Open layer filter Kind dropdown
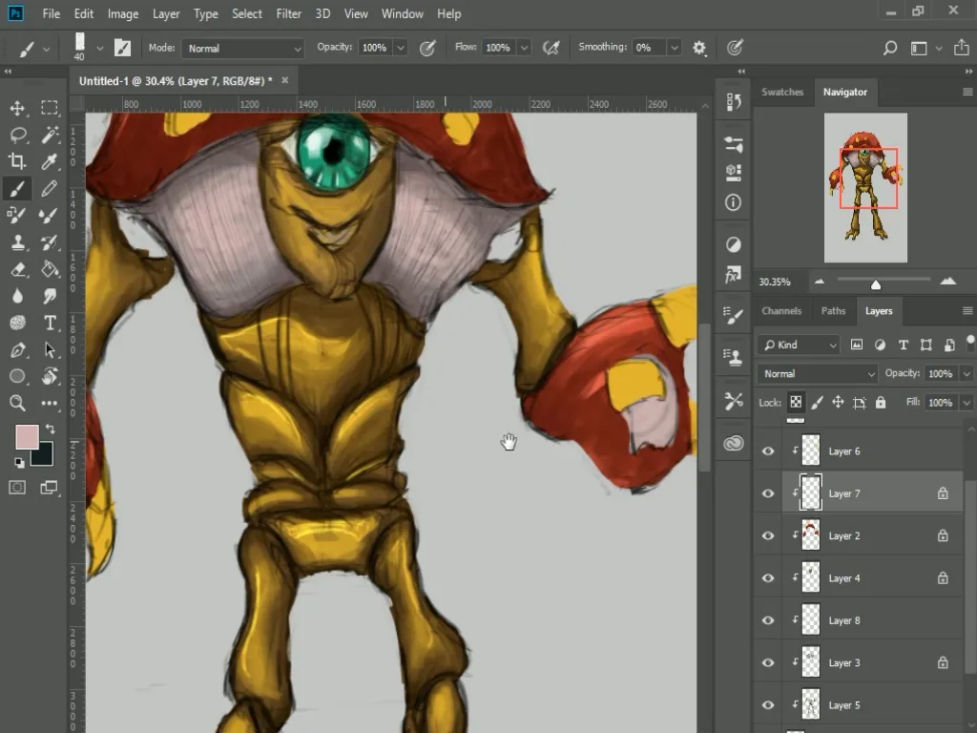The width and height of the screenshot is (977, 733). (800, 345)
